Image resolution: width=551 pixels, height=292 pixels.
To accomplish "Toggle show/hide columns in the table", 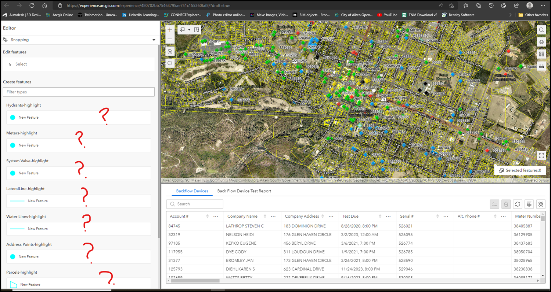I will pos(529,204).
